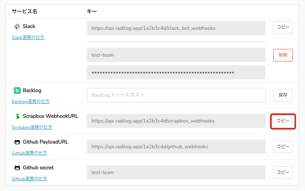Click the Slack logo icon
This screenshot has width=305, height=191.
click(17, 26)
